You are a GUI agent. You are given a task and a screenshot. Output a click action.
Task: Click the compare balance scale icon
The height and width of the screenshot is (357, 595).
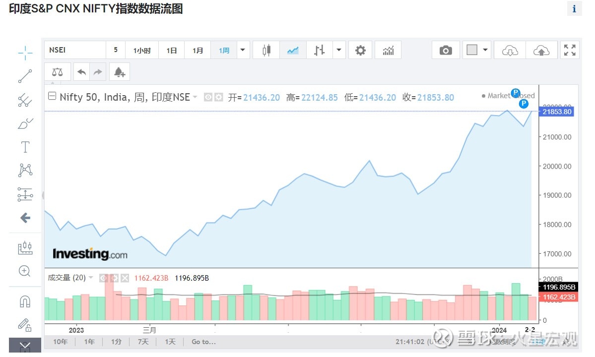click(58, 72)
